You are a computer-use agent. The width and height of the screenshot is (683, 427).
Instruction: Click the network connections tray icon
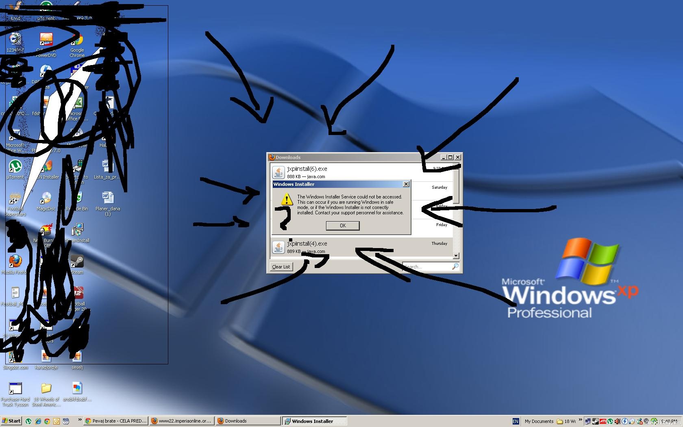click(x=588, y=421)
